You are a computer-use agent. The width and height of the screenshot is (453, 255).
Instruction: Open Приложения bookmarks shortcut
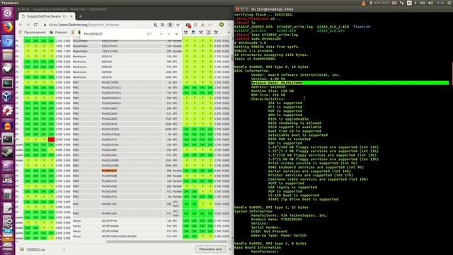(32, 33)
